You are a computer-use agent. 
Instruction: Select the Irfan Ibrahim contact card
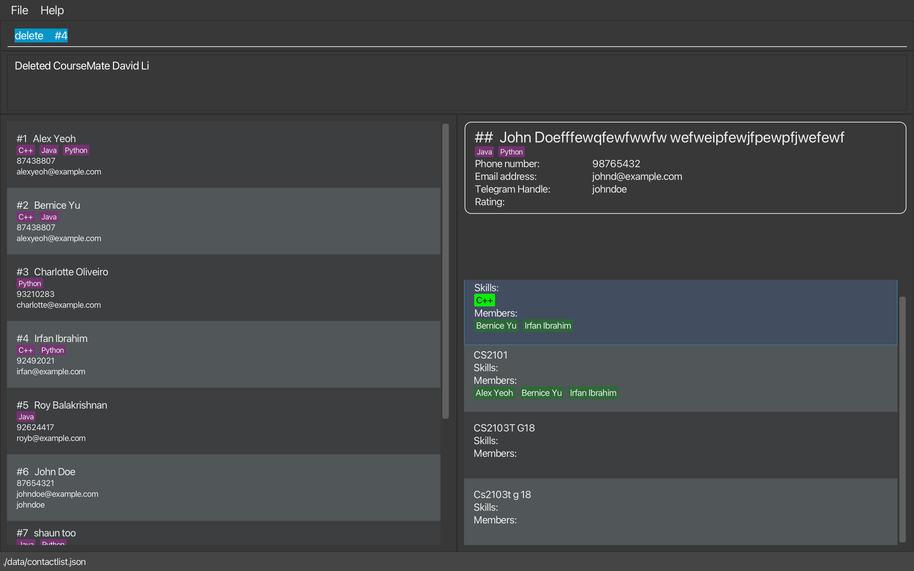(223, 354)
